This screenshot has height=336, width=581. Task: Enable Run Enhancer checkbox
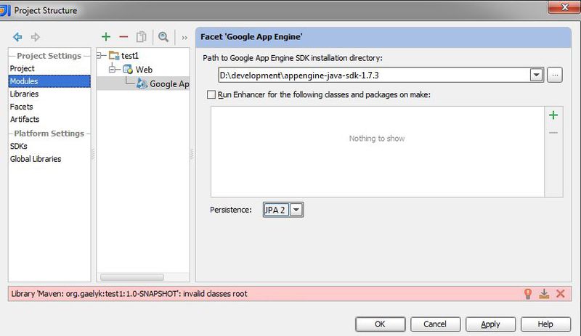point(211,95)
